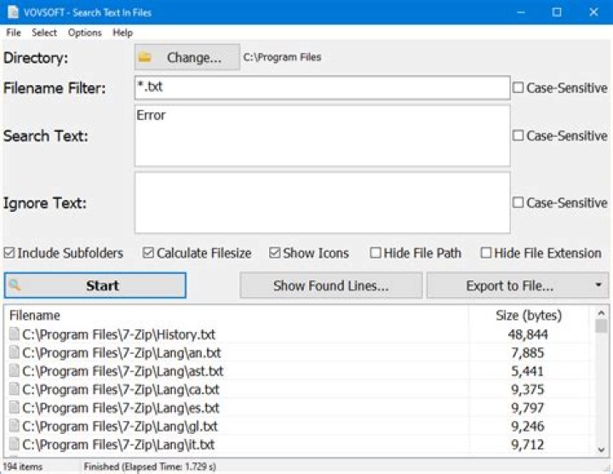Minimize the Search Text In Files window
This screenshot has height=474, width=613.
[x=521, y=12]
